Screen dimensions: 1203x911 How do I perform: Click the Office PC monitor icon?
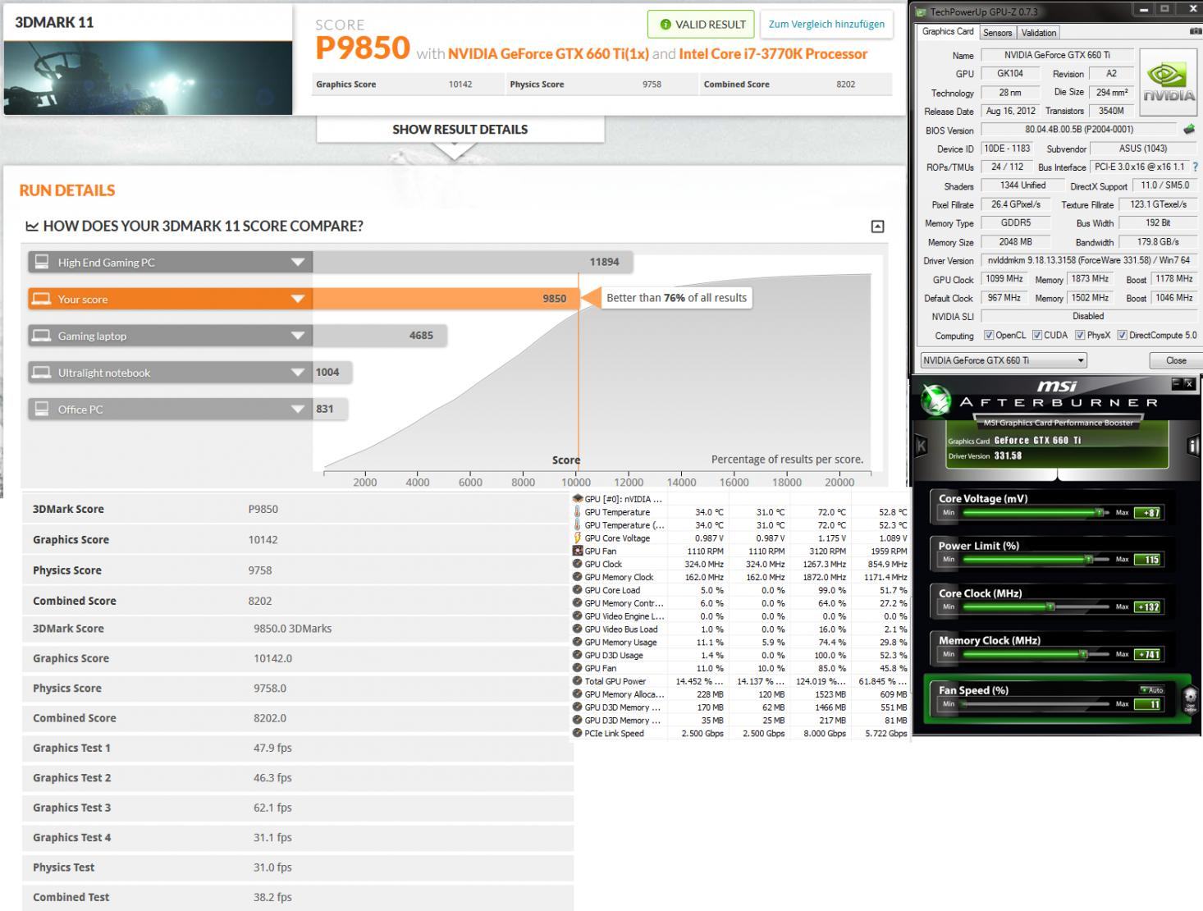tap(40, 409)
